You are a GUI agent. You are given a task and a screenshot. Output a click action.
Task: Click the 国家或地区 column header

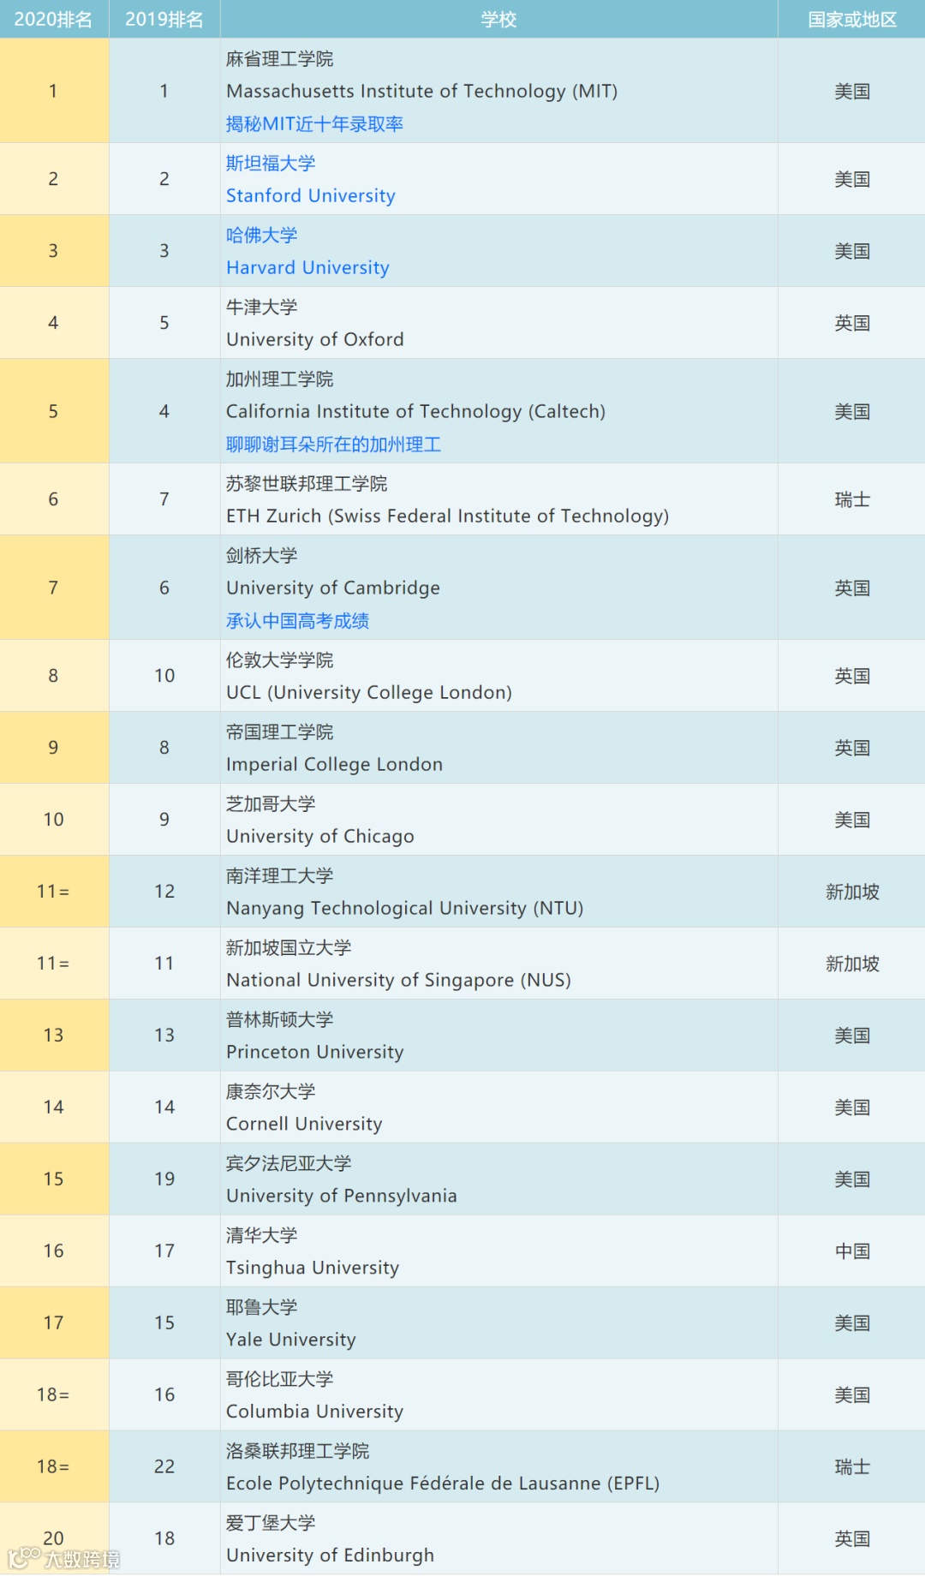coord(852,19)
